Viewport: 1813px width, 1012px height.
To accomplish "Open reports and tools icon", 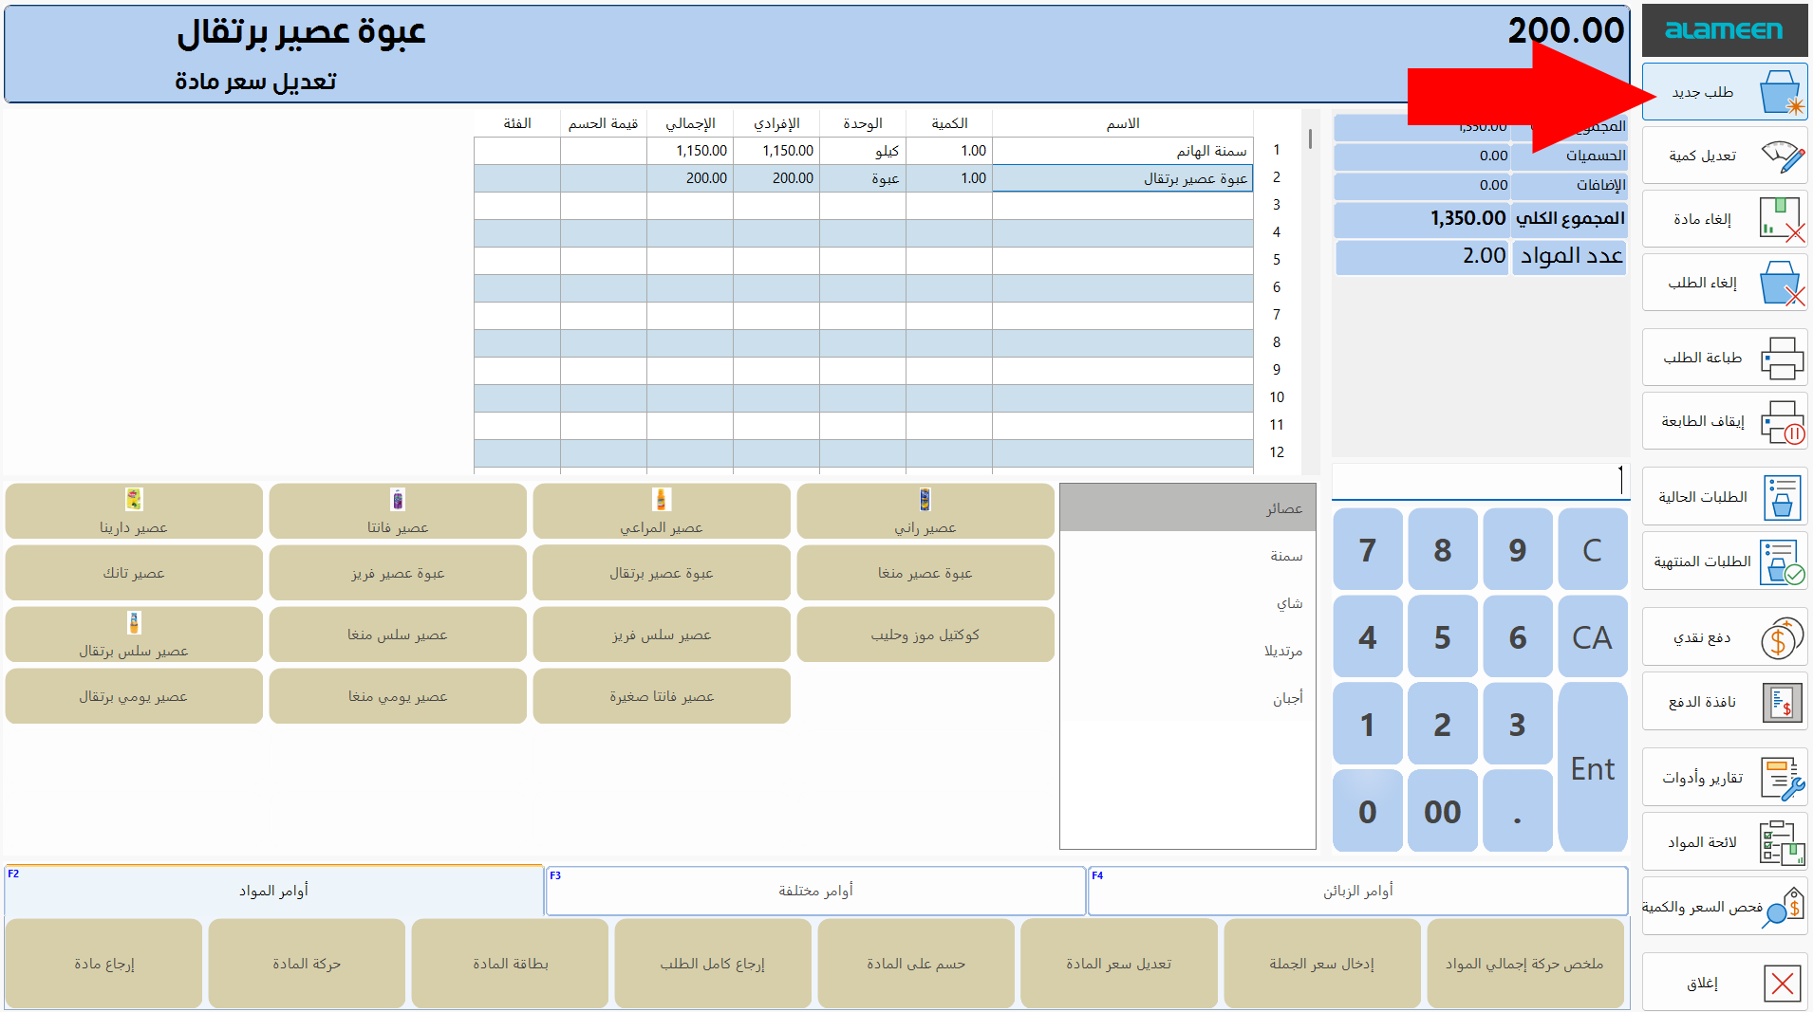I will coord(1782,778).
